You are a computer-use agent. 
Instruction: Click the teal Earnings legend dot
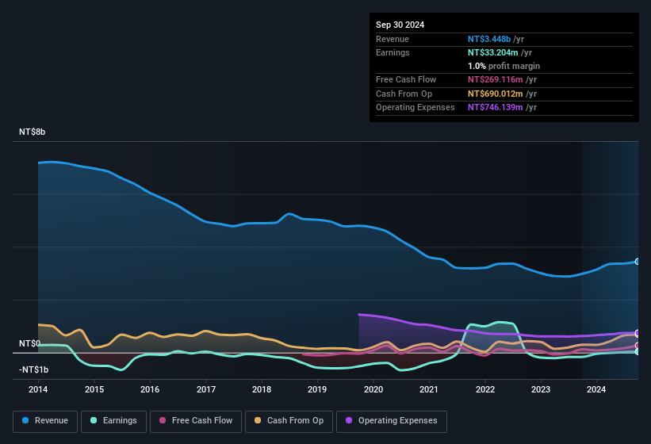click(94, 420)
